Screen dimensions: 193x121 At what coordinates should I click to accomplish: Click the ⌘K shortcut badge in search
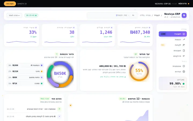pos(133,15)
